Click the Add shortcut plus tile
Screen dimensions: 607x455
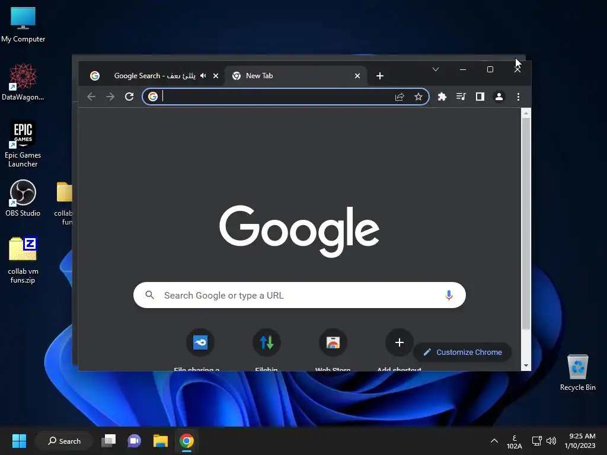point(399,342)
